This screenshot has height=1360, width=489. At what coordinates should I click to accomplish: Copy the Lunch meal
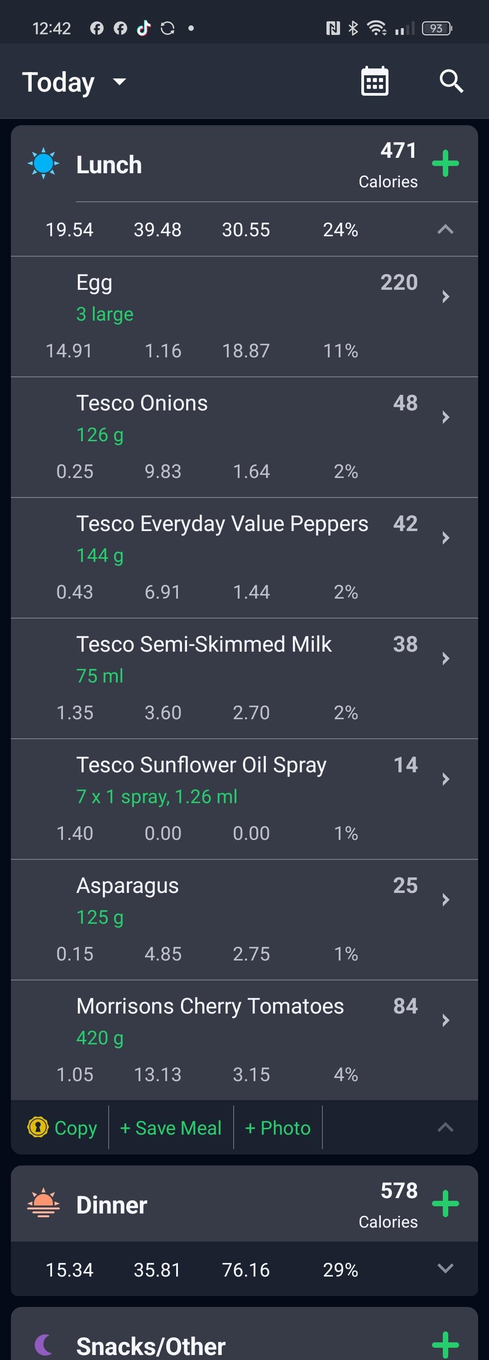pos(62,1128)
